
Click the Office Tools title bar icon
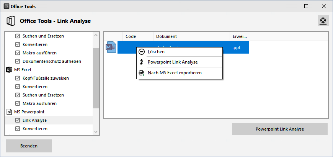7,7
